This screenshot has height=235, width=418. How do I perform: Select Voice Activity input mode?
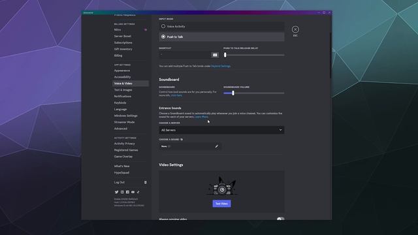coord(221,26)
